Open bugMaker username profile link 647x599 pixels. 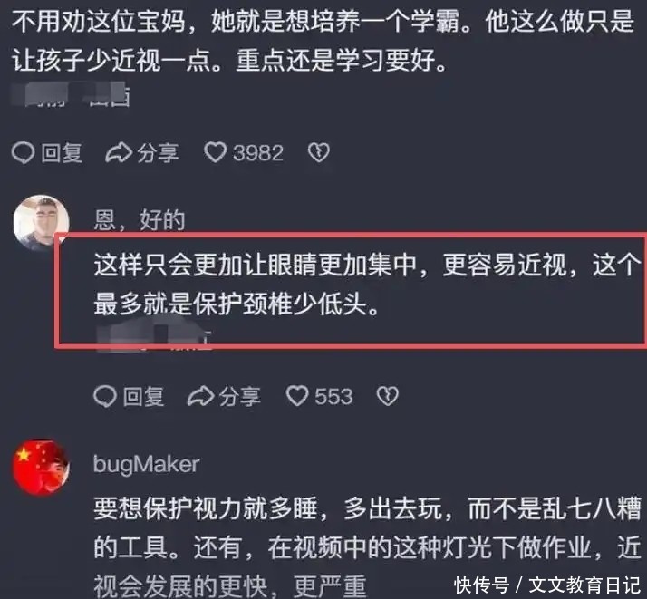click(x=147, y=465)
